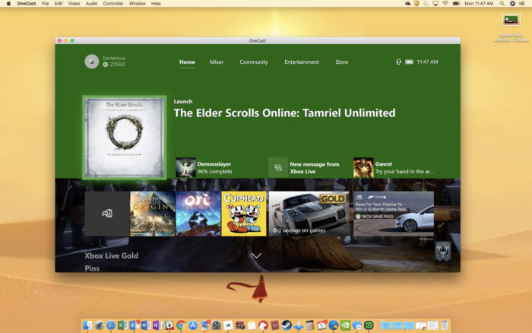Open the Esotericus profile avatar

pos(92,62)
